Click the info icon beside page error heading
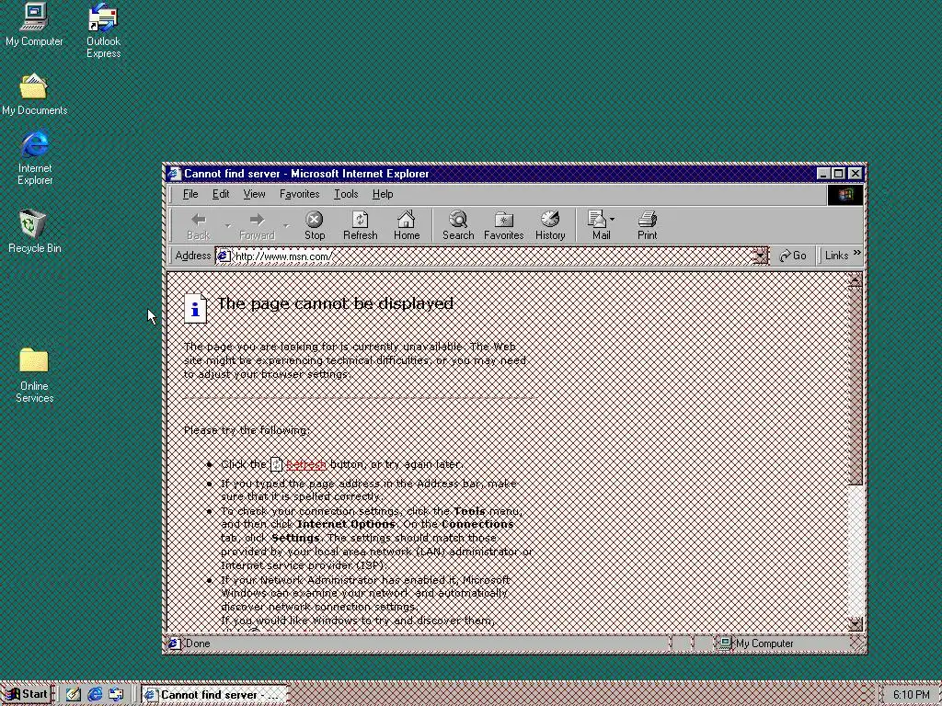942x706 pixels. click(x=195, y=309)
